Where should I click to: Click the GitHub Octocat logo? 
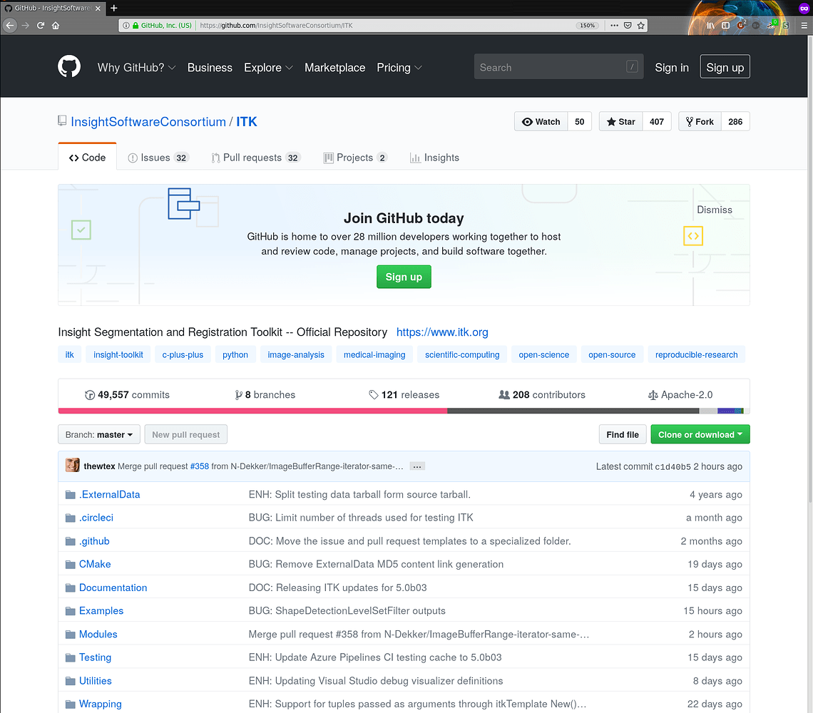(x=69, y=67)
